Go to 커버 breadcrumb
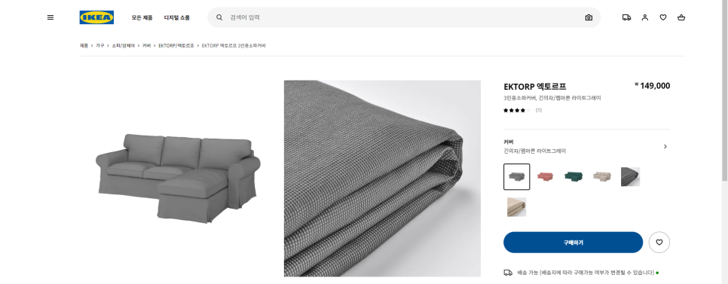728x284 pixels. (x=147, y=46)
